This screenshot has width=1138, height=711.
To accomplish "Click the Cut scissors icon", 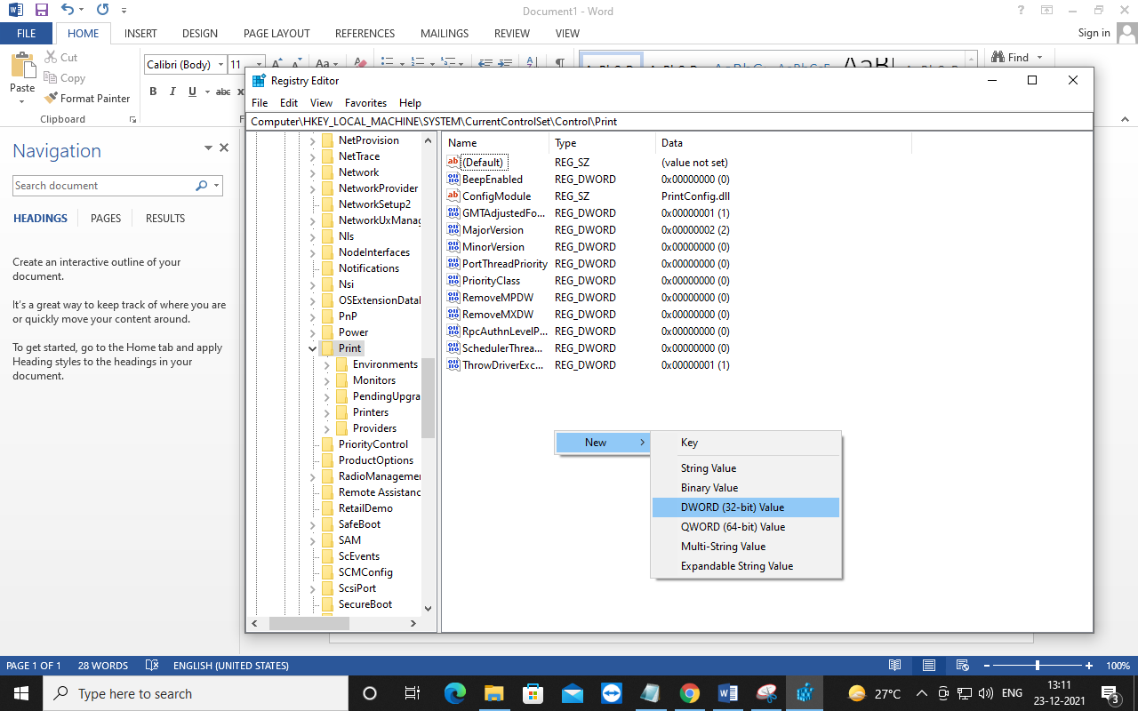I will coord(51,57).
